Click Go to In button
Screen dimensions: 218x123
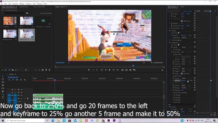tap(102, 70)
